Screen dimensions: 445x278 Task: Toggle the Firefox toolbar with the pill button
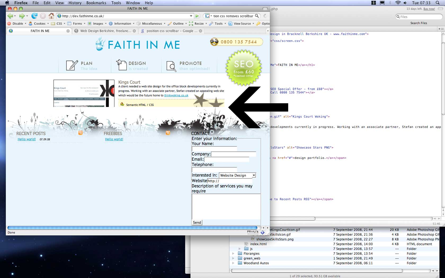pos(265,9)
